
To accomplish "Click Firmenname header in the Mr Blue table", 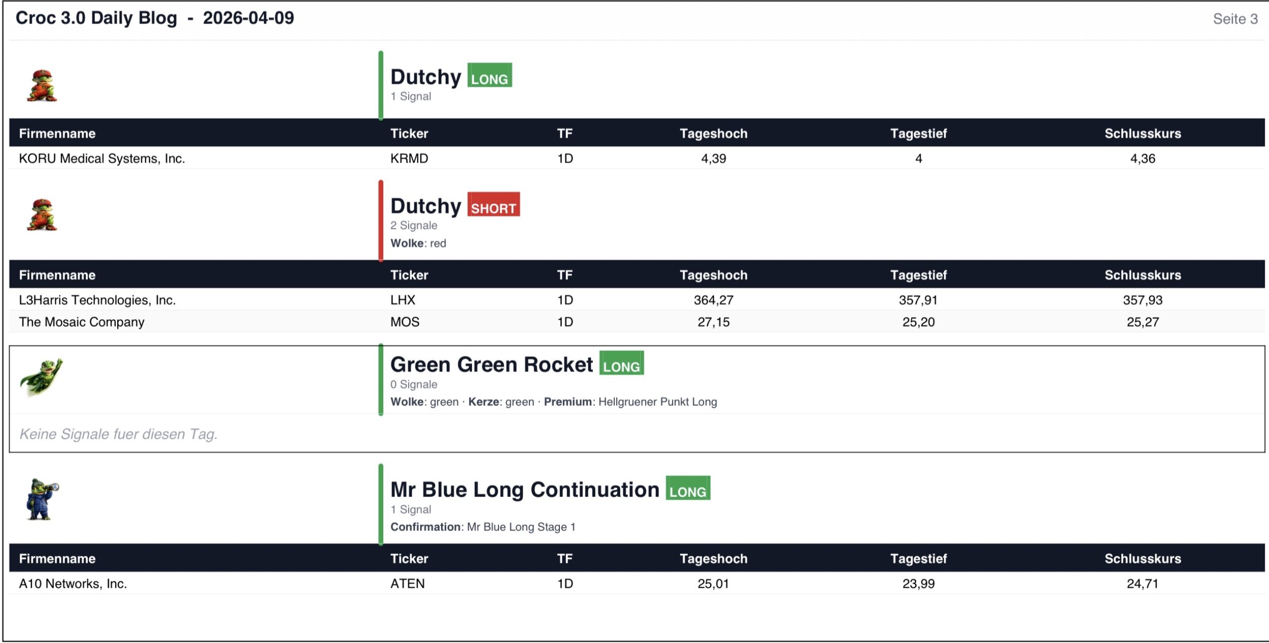I will (x=57, y=559).
